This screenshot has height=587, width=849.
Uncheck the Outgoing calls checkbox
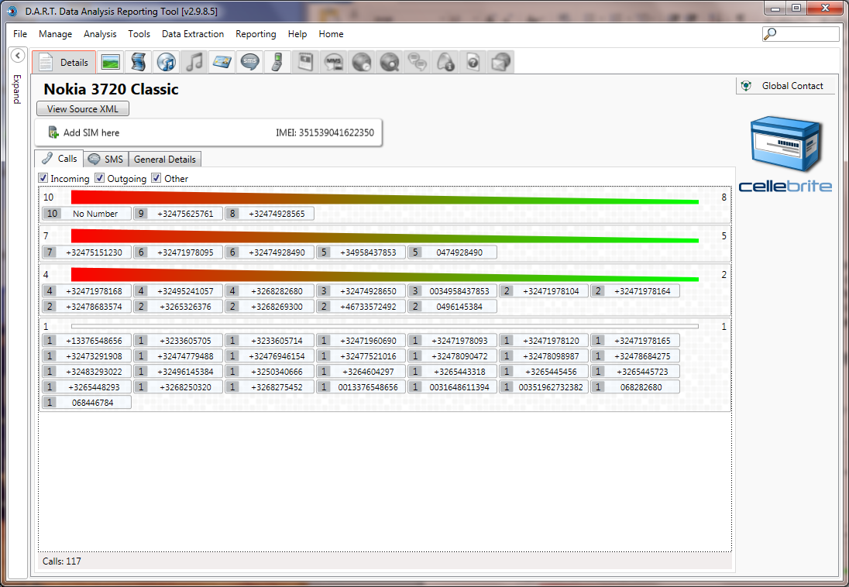click(x=100, y=177)
